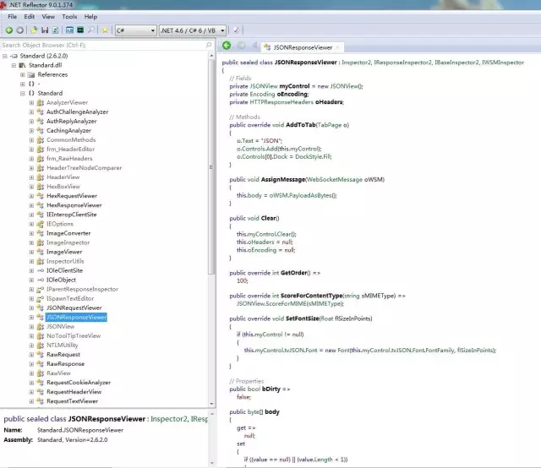
Task: Click the SetFontSize method name in code
Action: pyautogui.click(x=303, y=318)
